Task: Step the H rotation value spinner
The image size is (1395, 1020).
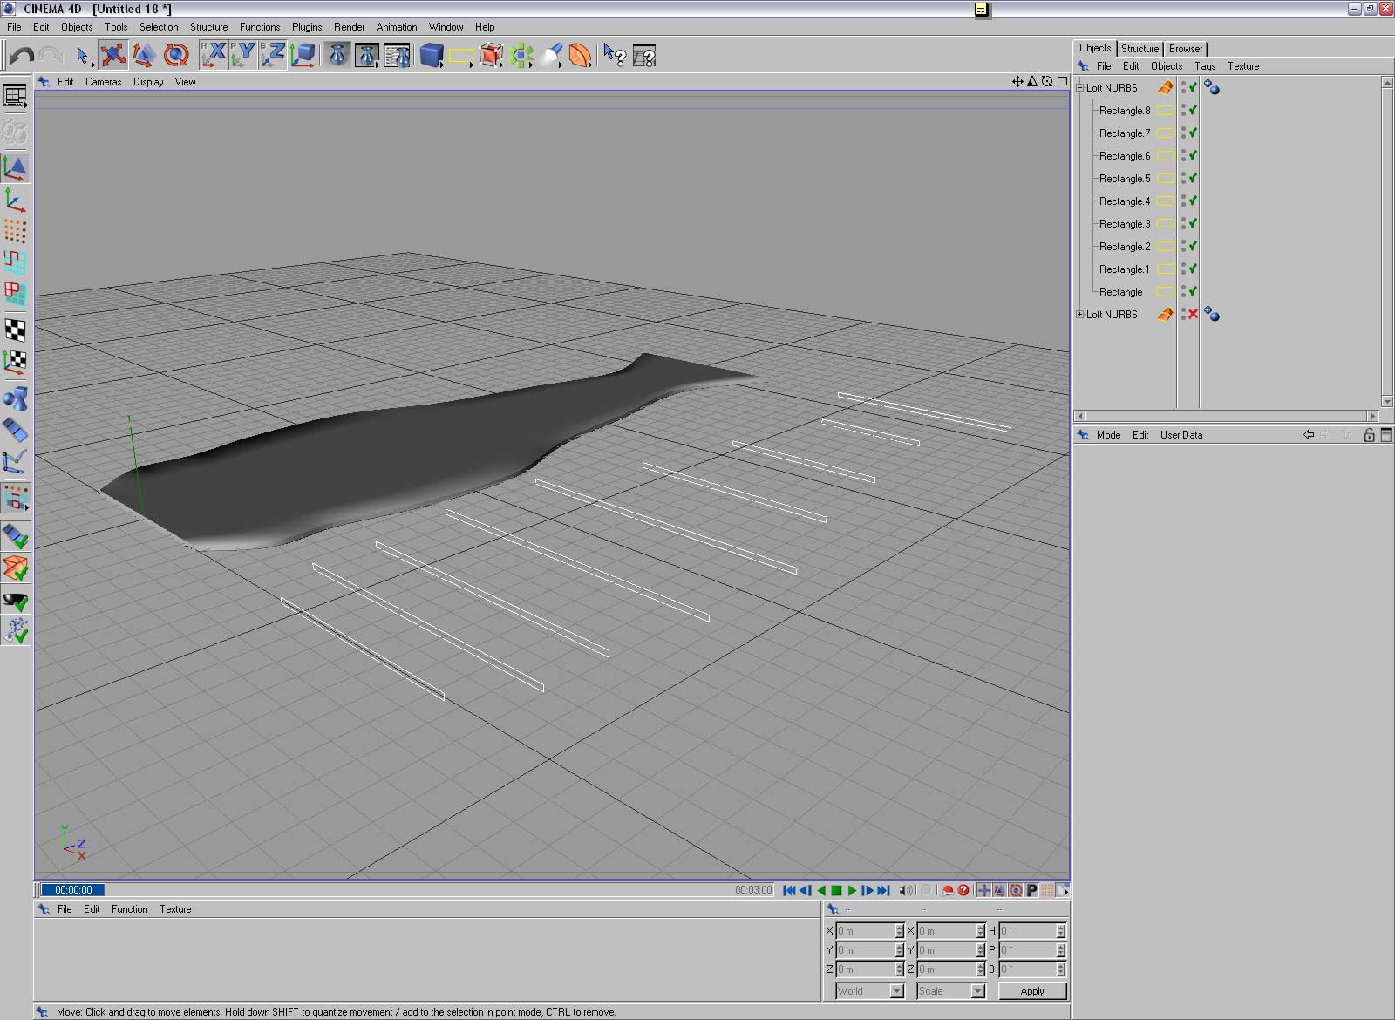Action: (x=1060, y=931)
